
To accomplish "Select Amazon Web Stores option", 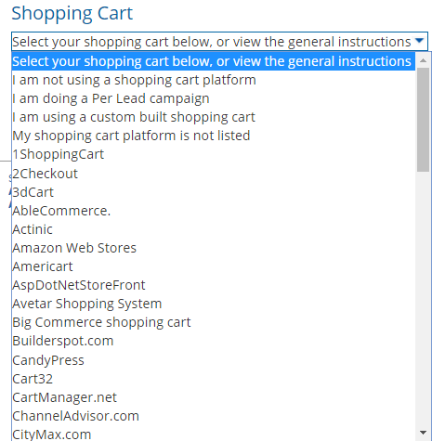I will tap(214, 248).
